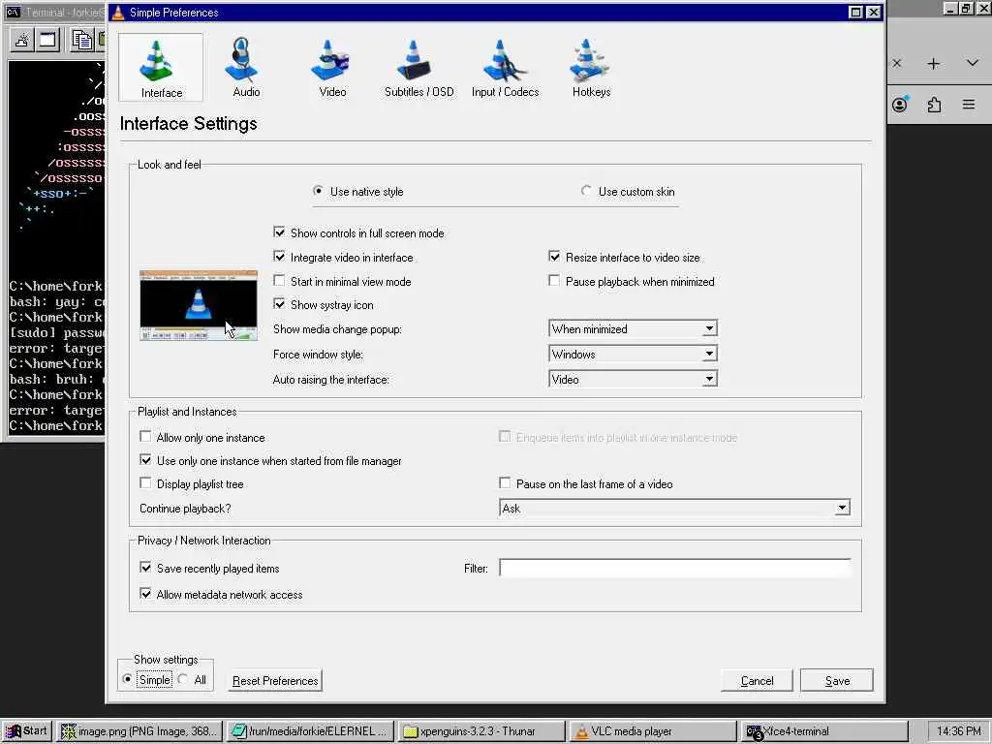Switch to xpenguins Thunar taskbar item

click(x=481, y=731)
